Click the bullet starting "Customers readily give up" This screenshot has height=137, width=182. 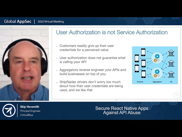point(87,48)
